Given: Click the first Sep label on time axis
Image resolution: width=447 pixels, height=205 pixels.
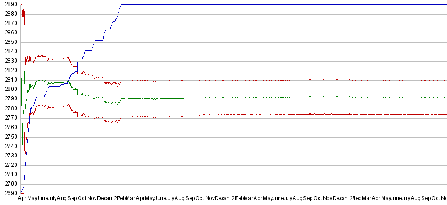Looking at the screenshot, I should [72, 199].
